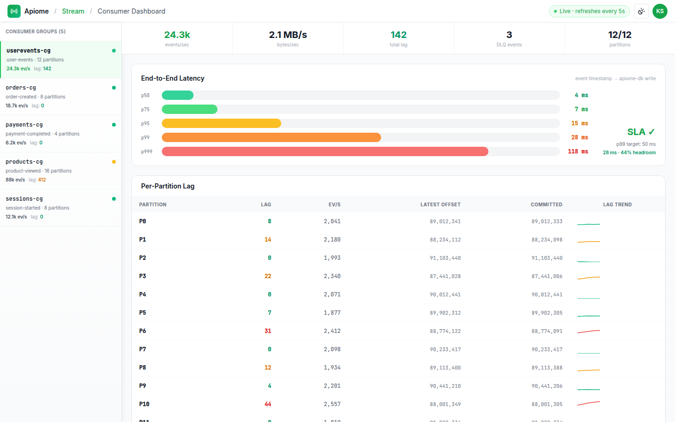
Task: Click the red lag trend sparkline for P10
Action: [589, 403]
